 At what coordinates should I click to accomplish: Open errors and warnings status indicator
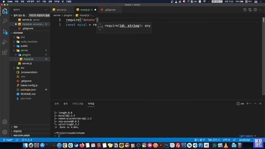click(x=27, y=140)
